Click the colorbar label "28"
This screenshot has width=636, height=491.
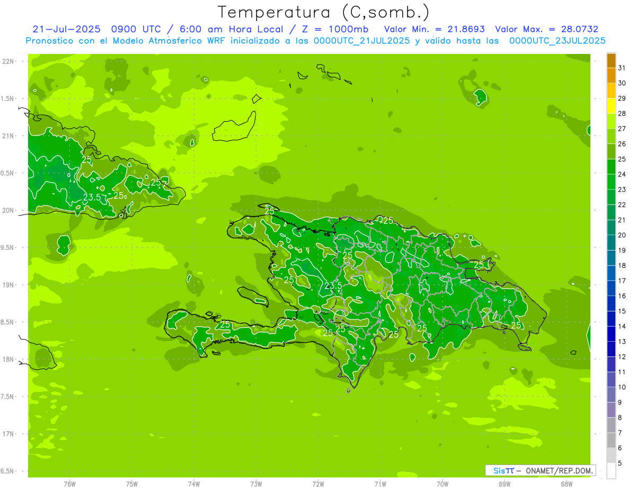click(x=622, y=113)
